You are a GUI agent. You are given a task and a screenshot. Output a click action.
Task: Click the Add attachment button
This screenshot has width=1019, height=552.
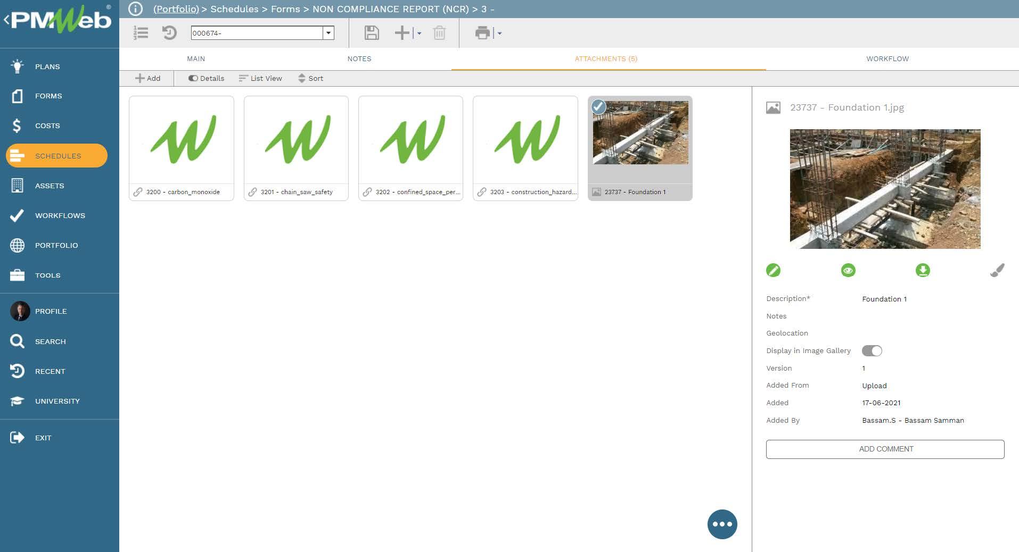click(147, 78)
